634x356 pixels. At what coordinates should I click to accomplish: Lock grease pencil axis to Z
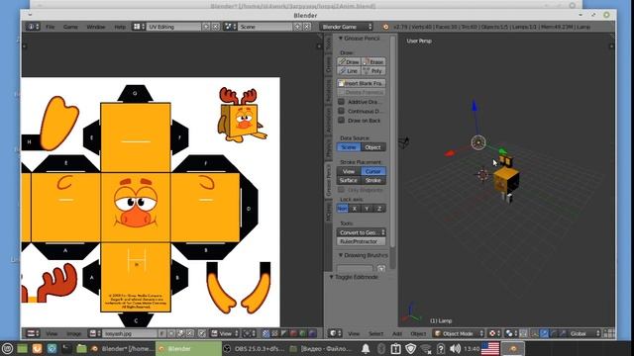pos(379,209)
